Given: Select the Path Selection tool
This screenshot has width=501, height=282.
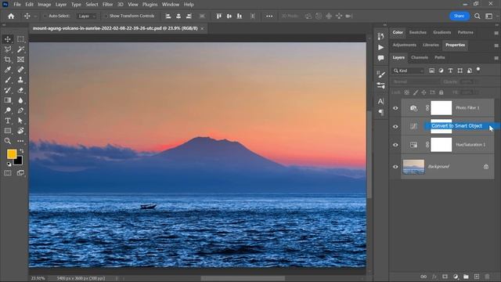Looking at the screenshot, I should [x=20, y=121].
